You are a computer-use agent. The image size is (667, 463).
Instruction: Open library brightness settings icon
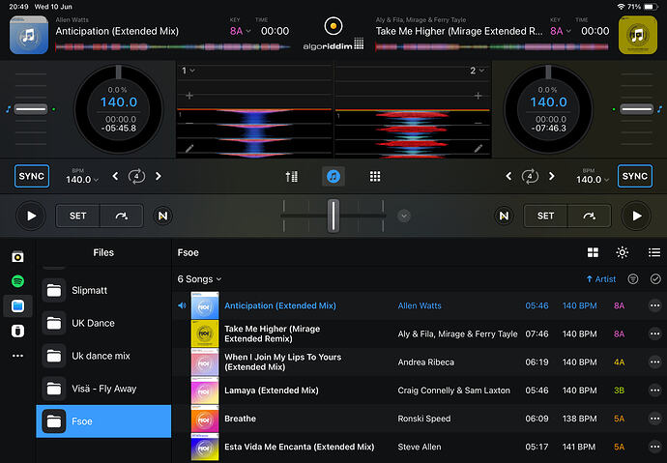622,252
